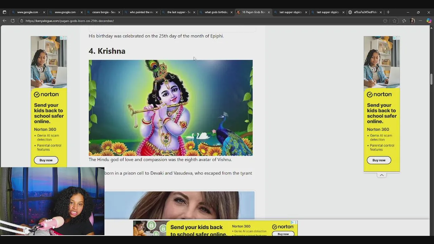
Task: Click Norton logo in right sidebar ad
Action: (x=379, y=94)
